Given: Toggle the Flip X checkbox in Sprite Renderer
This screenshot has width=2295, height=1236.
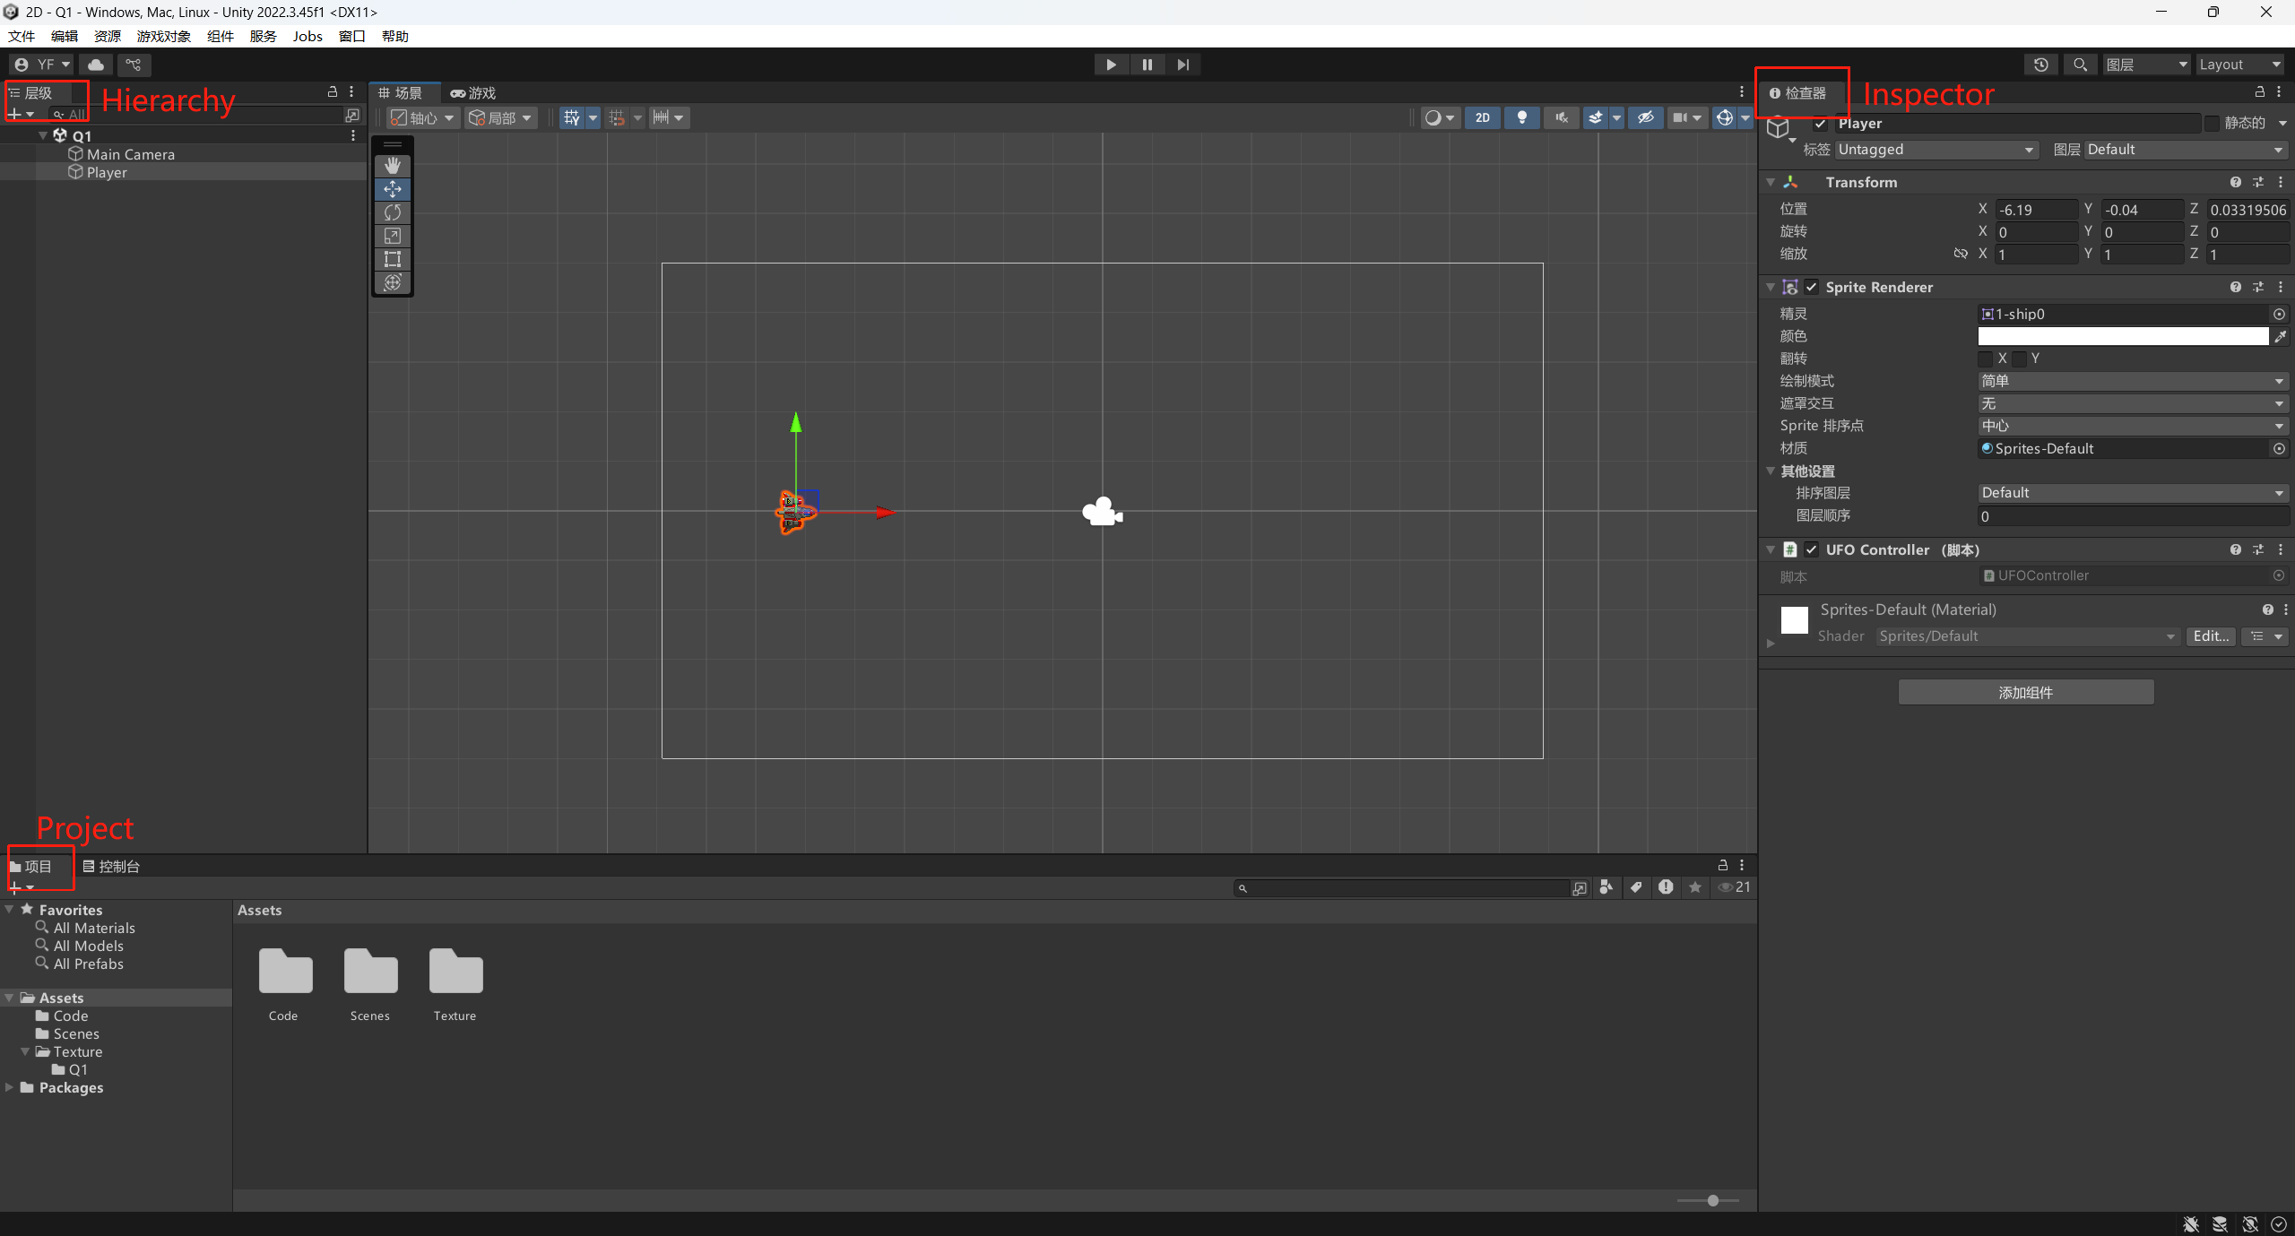Looking at the screenshot, I should point(1987,359).
